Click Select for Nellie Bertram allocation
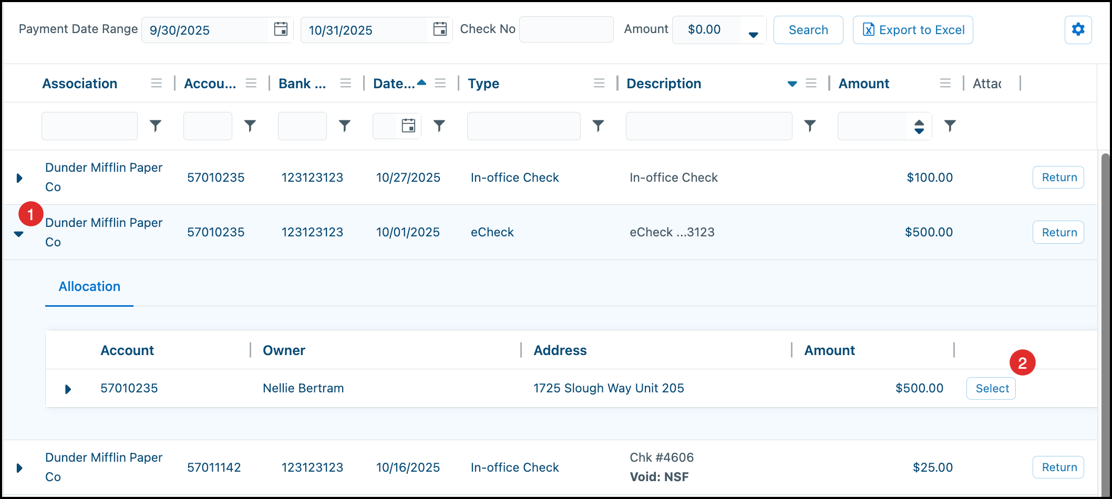 point(991,388)
